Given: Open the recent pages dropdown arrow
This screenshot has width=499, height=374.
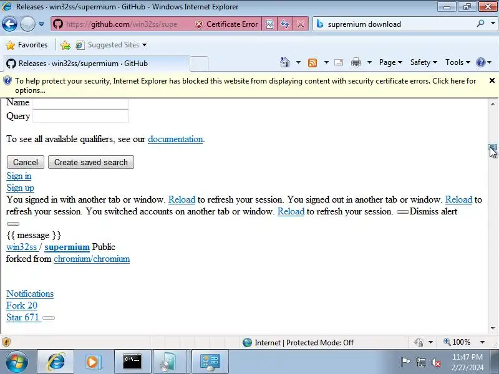Looking at the screenshot, I should (x=41, y=24).
